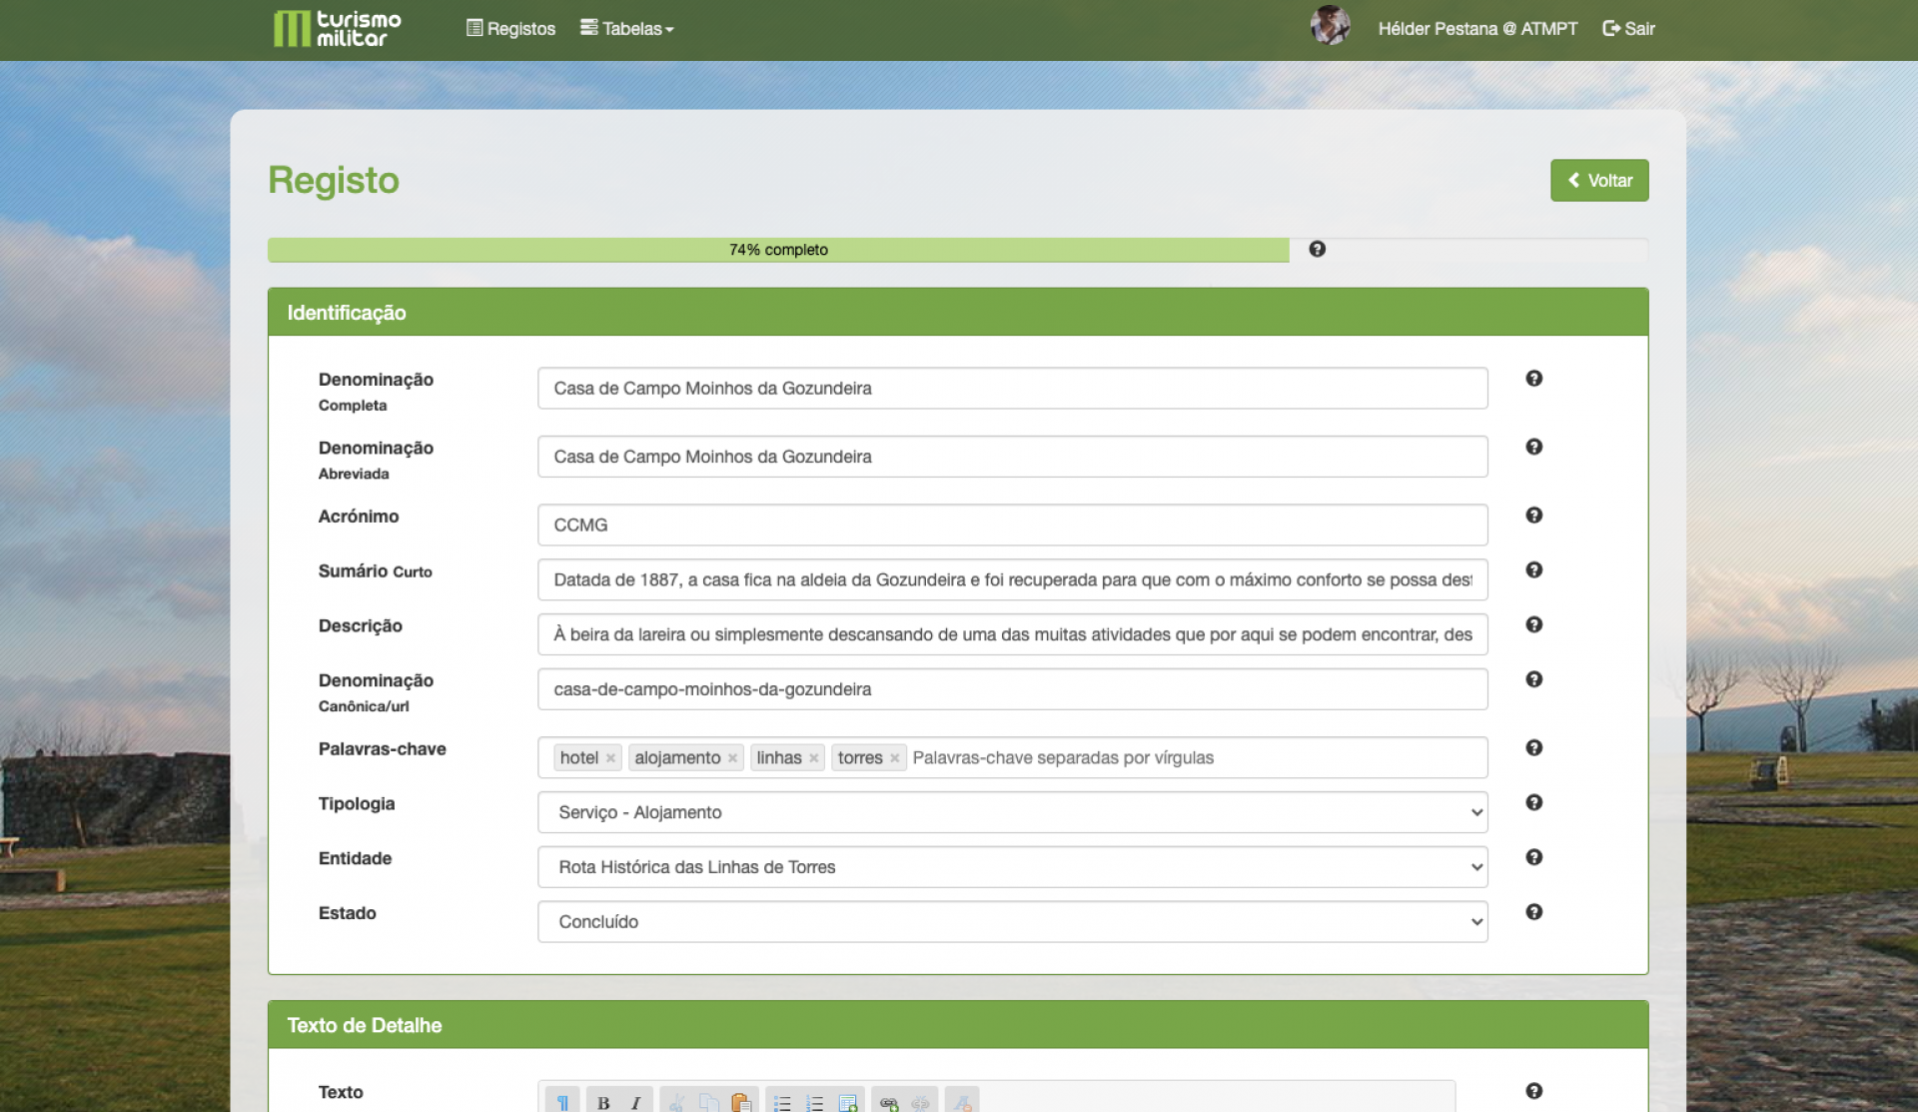
Task: Click the insert table icon
Action: coord(848,1102)
